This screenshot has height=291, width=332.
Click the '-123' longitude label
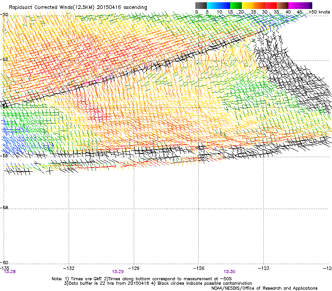pyautogui.click(x=264, y=268)
